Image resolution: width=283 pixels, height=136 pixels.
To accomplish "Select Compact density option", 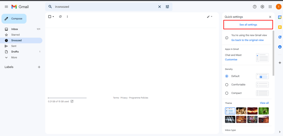I will pyautogui.click(x=227, y=93).
